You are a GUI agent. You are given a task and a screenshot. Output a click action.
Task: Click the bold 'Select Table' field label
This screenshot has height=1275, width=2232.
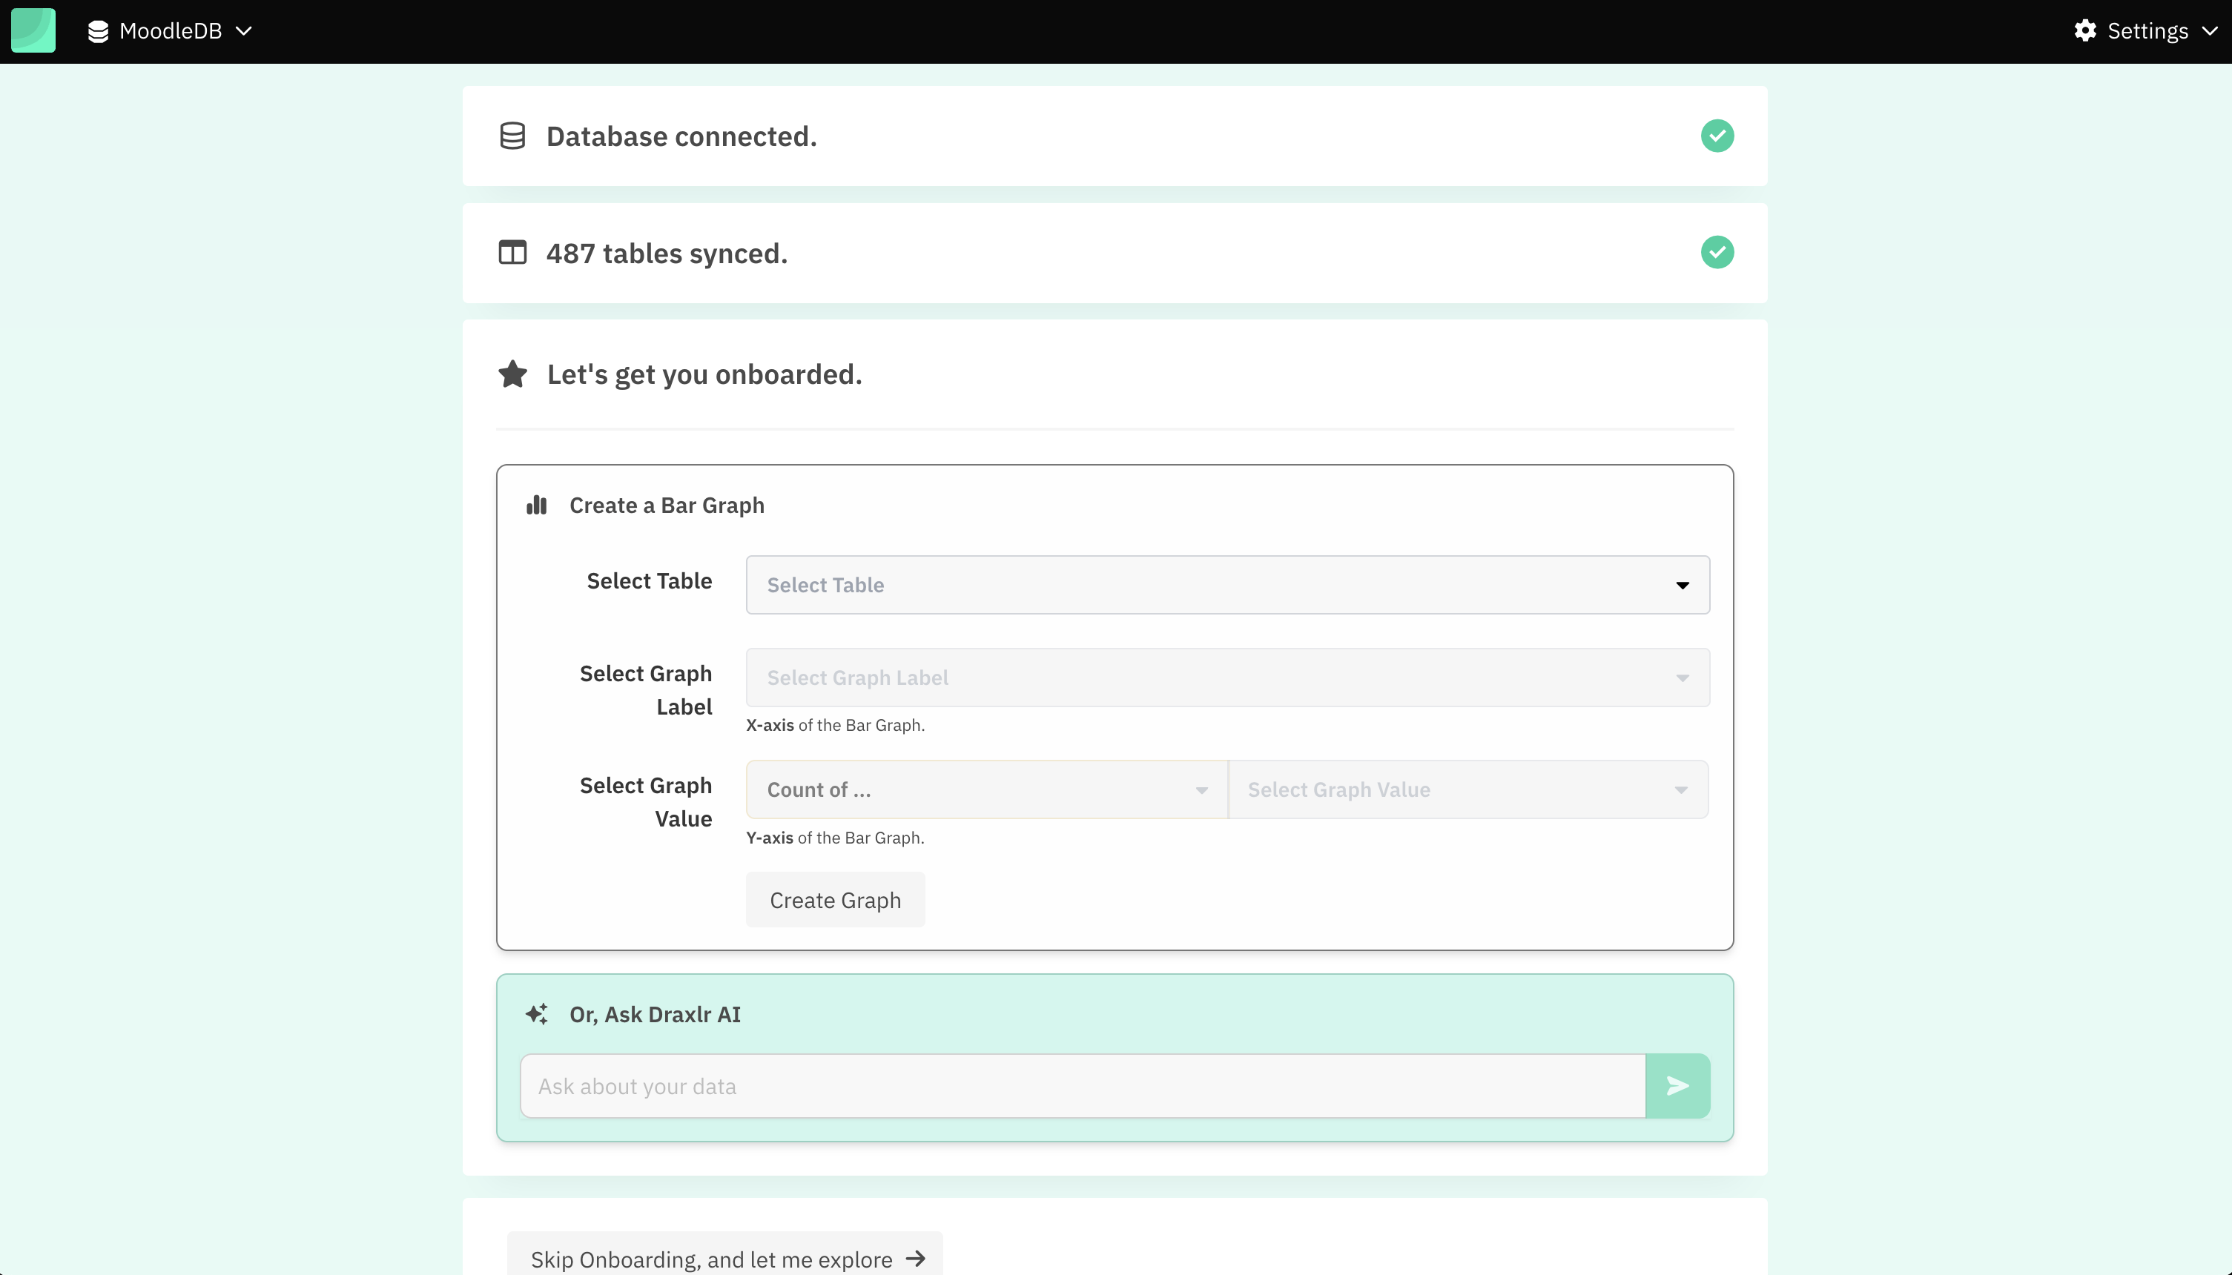click(x=649, y=580)
